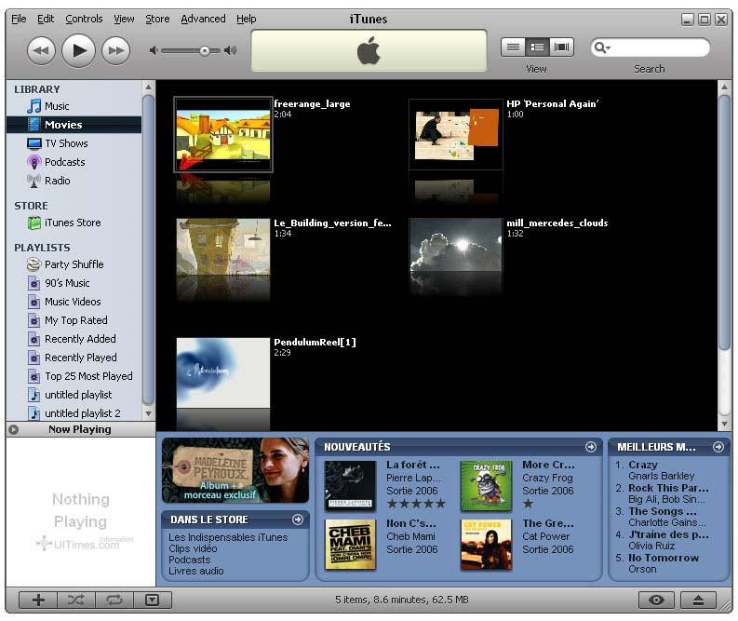Image resolution: width=738 pixels, height=621 pixels.
Task: Adjust the volume slider
Action: coord(204,50)
